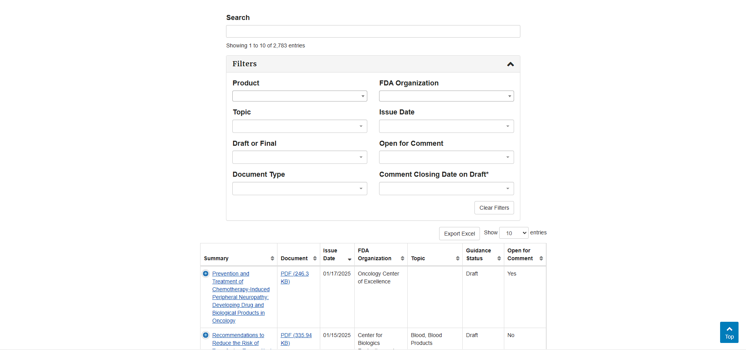Open the FDA Organization filter dropdown
The image size is (746, 350).
pos(446,96)
